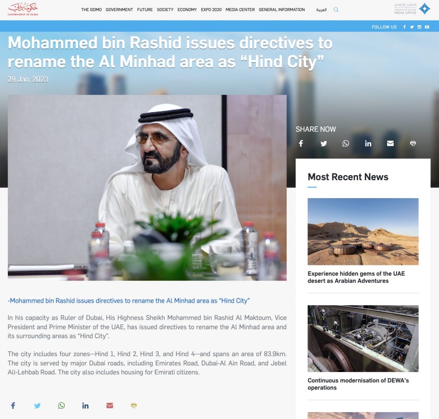The width and height of the screenshot is (439, 419).
Task: Click the Government of Dubai logo
Action: pyautogui.click(x=23, y=9)
